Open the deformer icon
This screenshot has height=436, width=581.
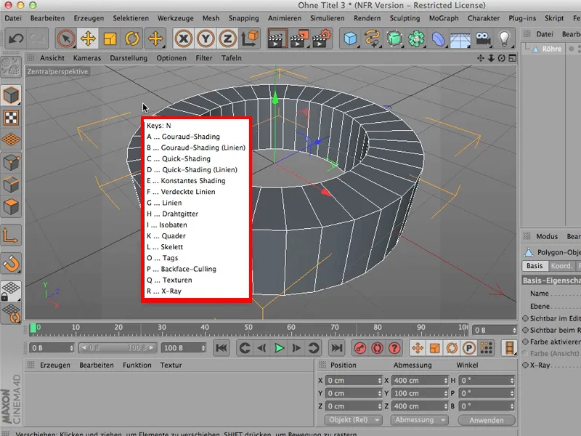(439, 39)
